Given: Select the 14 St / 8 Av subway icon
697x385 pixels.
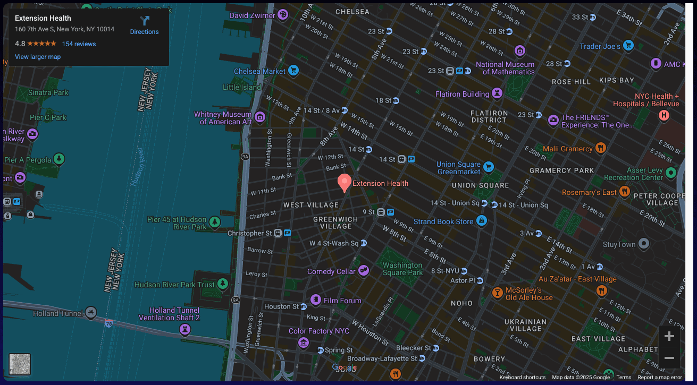Looking at the screenshot, I should tap(345, 110).
